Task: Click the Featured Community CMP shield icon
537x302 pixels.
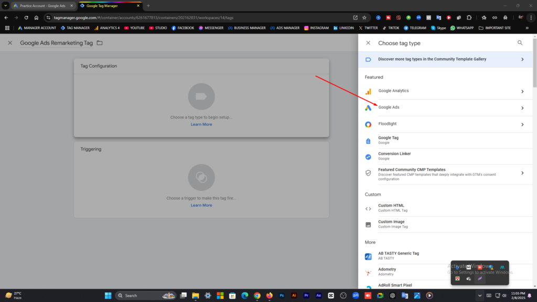Action: (x=368, y=173)
